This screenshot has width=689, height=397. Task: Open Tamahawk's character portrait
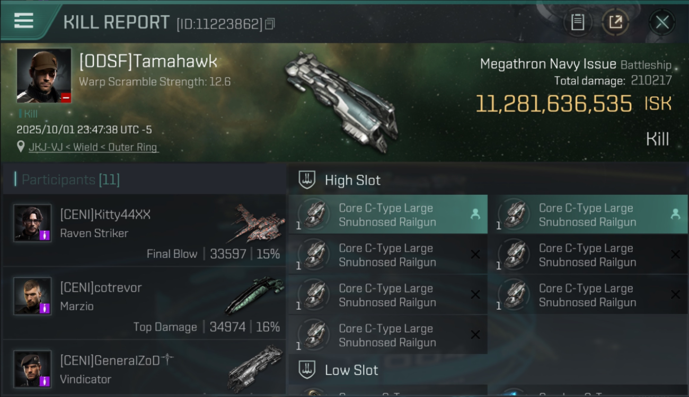pos(44,76)
